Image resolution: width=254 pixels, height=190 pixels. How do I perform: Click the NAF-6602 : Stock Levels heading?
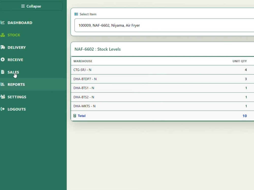[98, 49]
